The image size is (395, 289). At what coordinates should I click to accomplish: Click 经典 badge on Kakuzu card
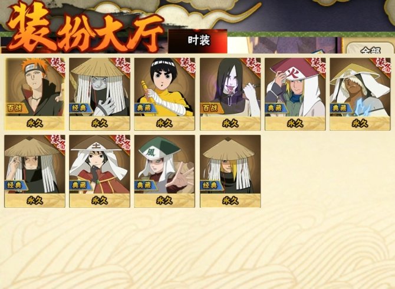80,108
